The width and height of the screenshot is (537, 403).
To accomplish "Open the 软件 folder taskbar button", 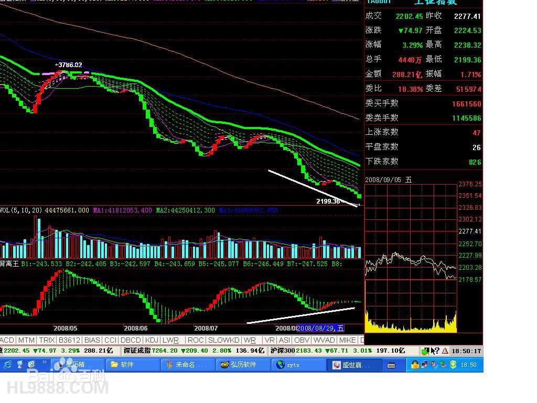I will [x=132, y=365].
